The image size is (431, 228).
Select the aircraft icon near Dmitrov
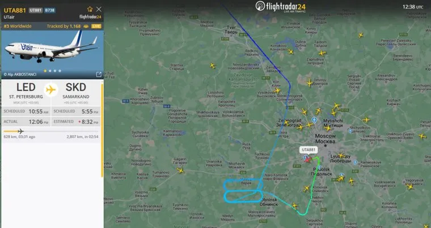click(310, 83)
